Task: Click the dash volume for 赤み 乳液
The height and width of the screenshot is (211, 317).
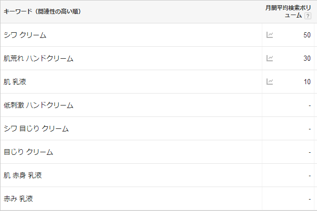Action: (309, 199)
